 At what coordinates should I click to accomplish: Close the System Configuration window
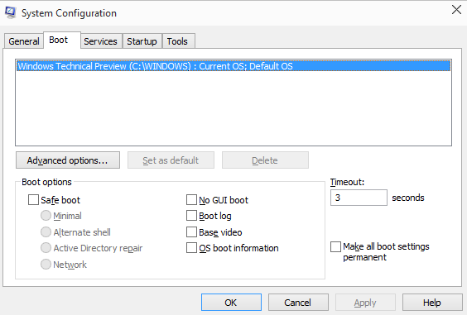click(456, 10)
